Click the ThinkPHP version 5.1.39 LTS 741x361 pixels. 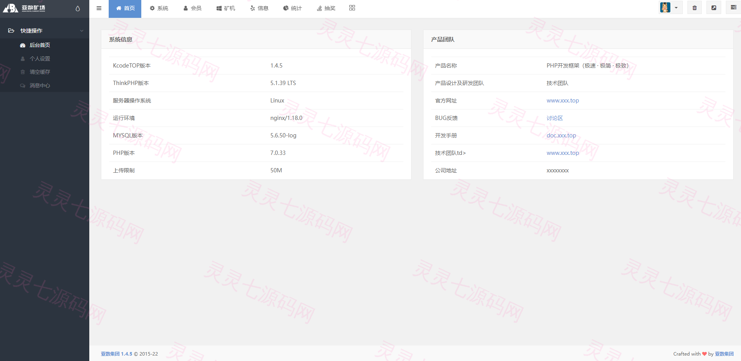pos(283,83)
